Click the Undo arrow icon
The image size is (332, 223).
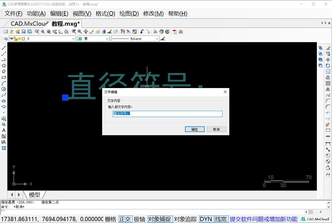click(x=142, y=32)
